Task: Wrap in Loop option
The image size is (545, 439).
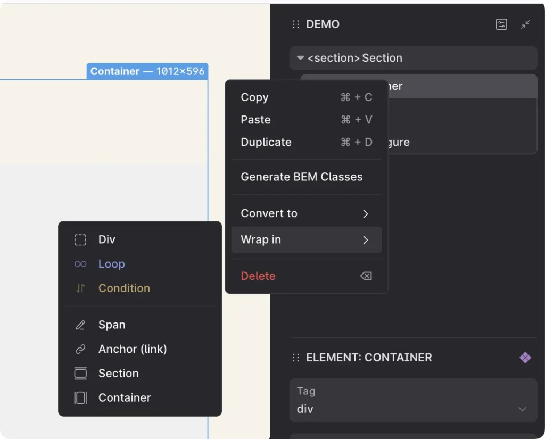Action: (x=140, y=264)
